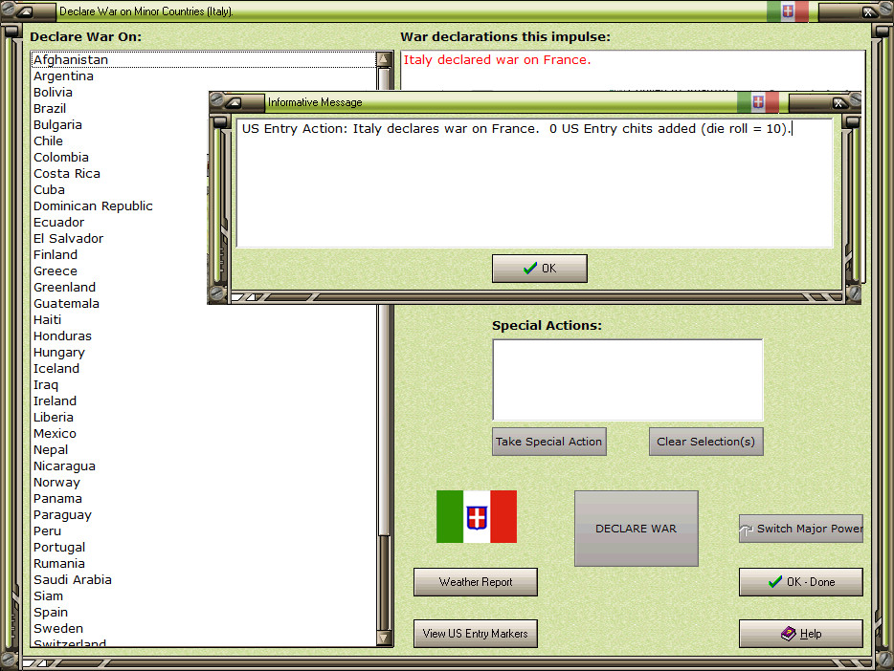Roll up the Informative Message window

pyautogui.click(x=235, y=103)
